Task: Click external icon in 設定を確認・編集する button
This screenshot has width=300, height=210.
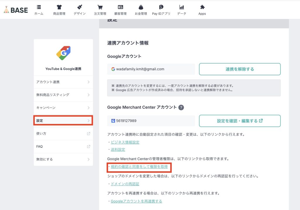Action: 261,121
